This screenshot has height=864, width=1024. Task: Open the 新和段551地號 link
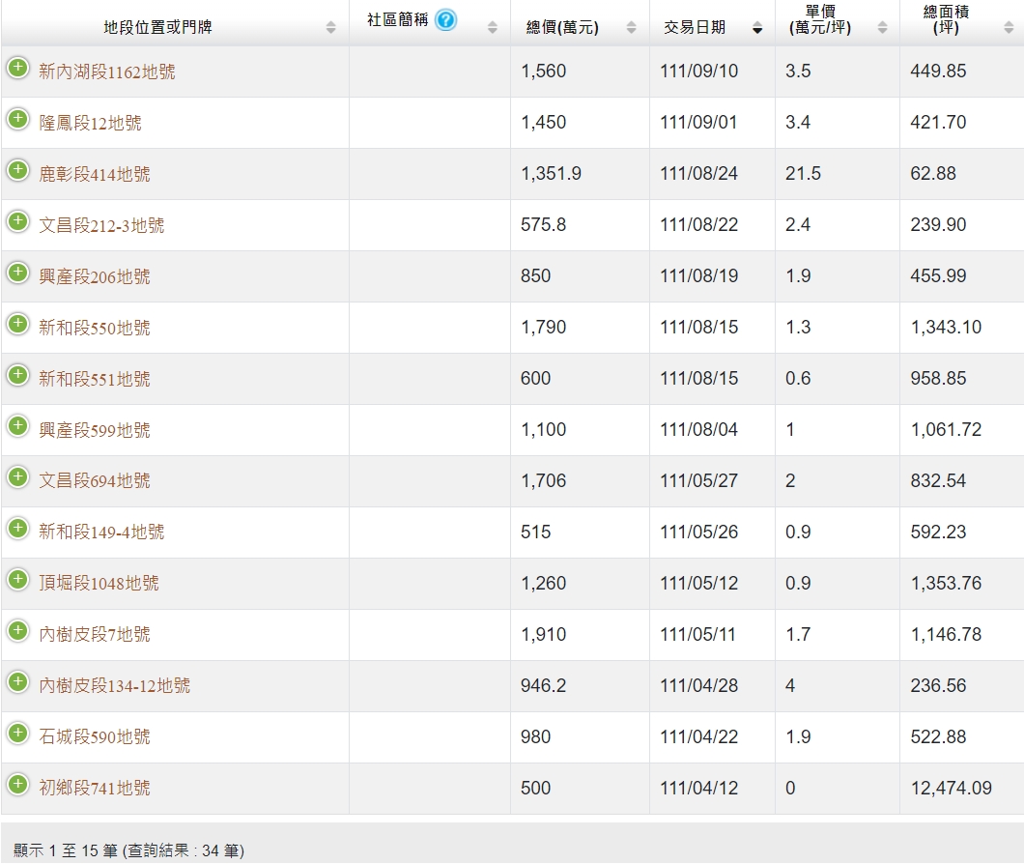pyautogui.click(x=95, y=379)
